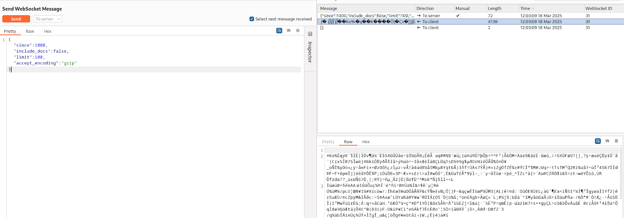This screenshot has width=624, height=218.
Task: Open request editor hamburger options menu
Action: pyautogui.click(x=298, y=30)
